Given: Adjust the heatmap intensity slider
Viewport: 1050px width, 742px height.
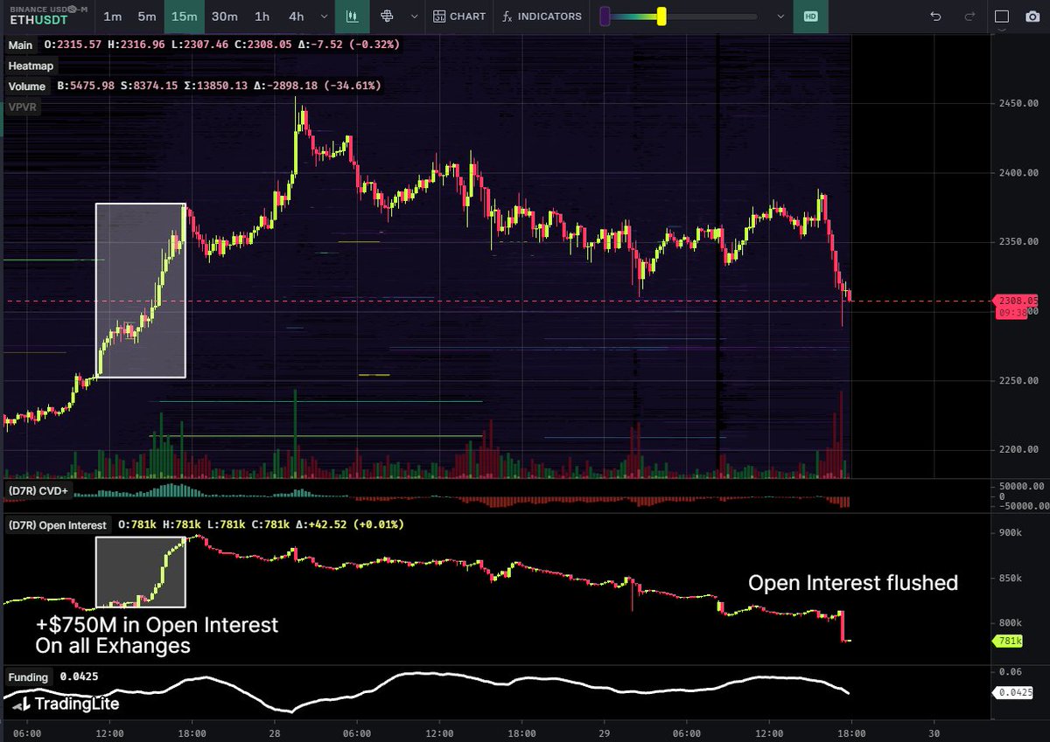Looking at the screenshot, I should (x=662, y=15).
